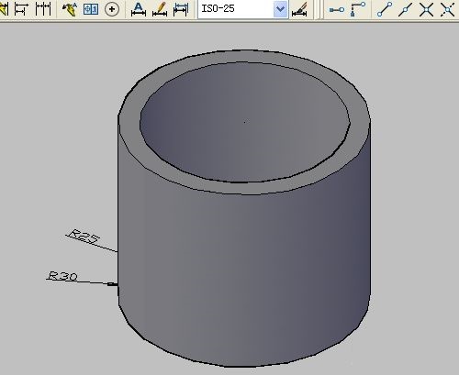The image size is (459, 375).
Task: Click the Apparent Intersection snap icon
Action: click(x=447, y=9)
